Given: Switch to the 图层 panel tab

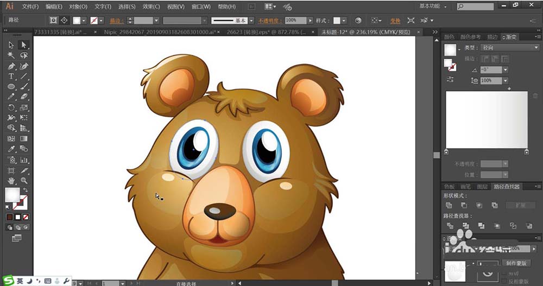Looking at the screenshot, I should [x=482, y=187].
